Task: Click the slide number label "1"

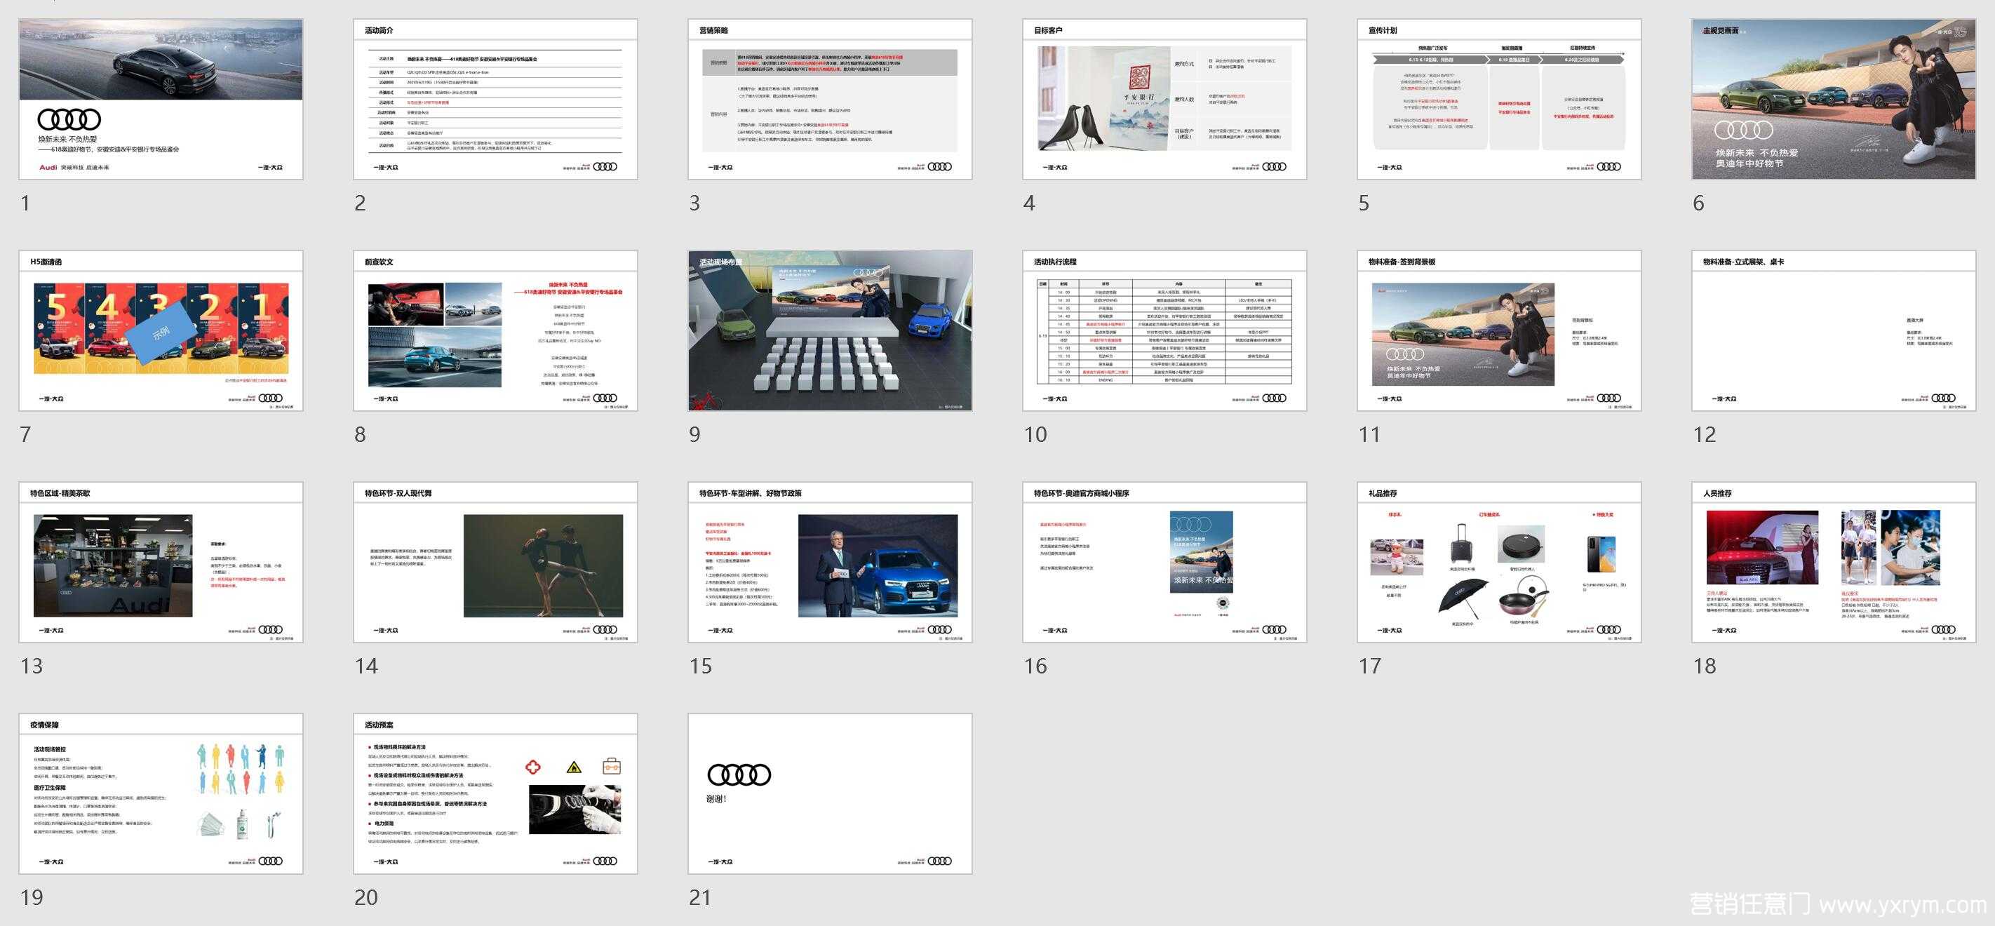Action: coord(25,203)
